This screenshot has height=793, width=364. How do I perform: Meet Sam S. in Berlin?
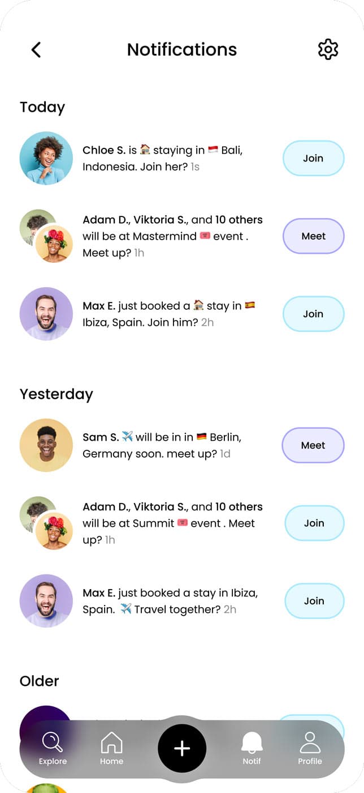click(x=313, y=445)
